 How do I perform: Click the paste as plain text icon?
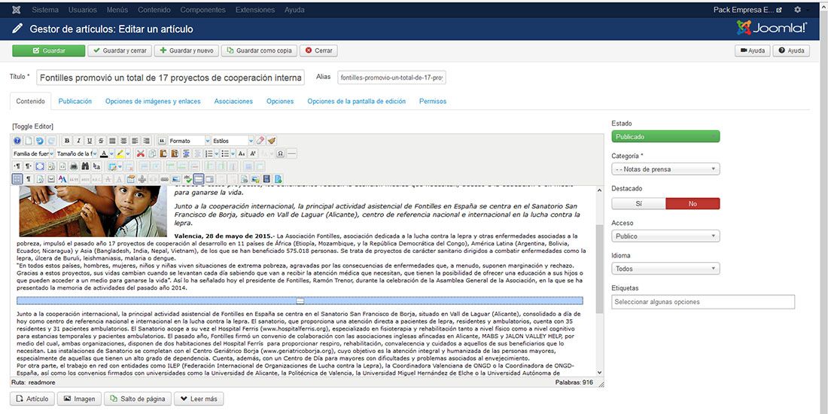(175, 154)
